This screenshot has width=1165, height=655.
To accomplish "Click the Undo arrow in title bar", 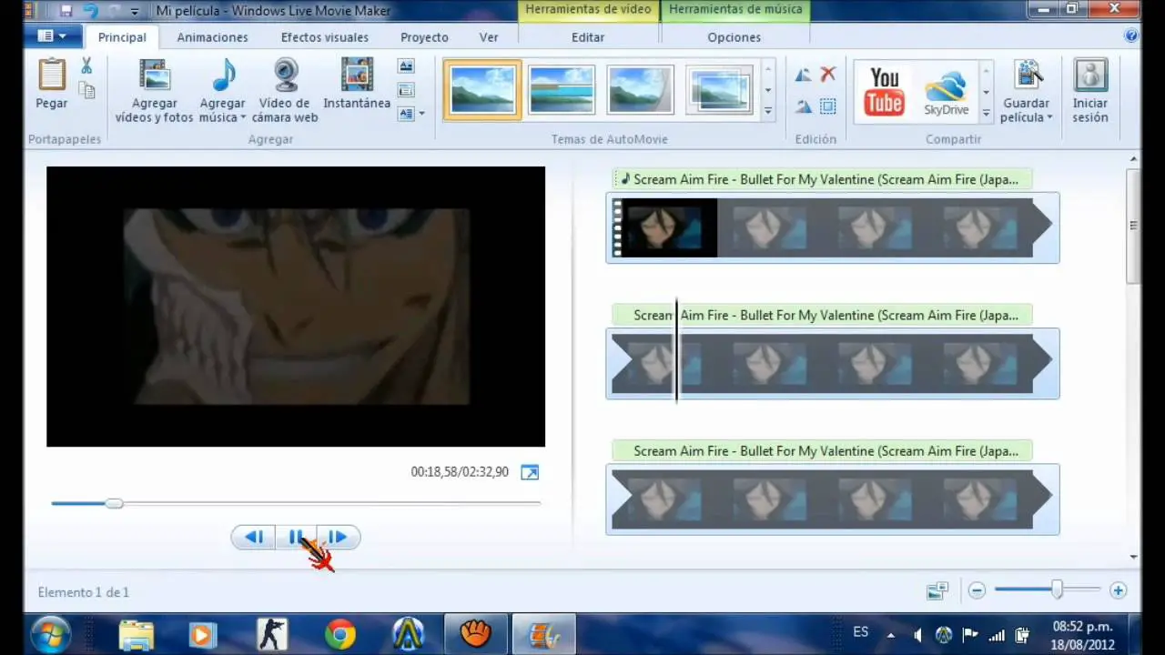I will 90,11.
